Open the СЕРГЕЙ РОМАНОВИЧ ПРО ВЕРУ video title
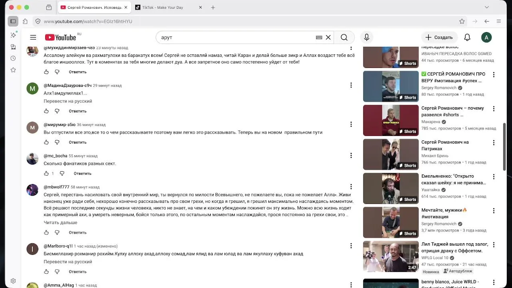This screenshot has height=288, width=512. tap(453, 77)
